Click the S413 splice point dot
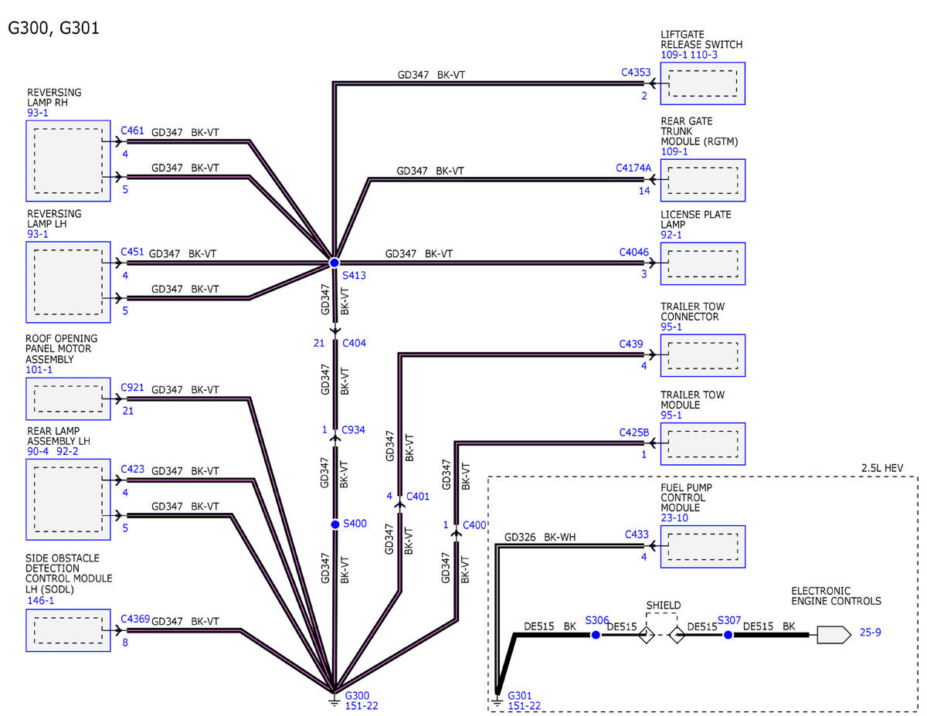The width and height of the screenshot is (927, 716). click(334, 263)
